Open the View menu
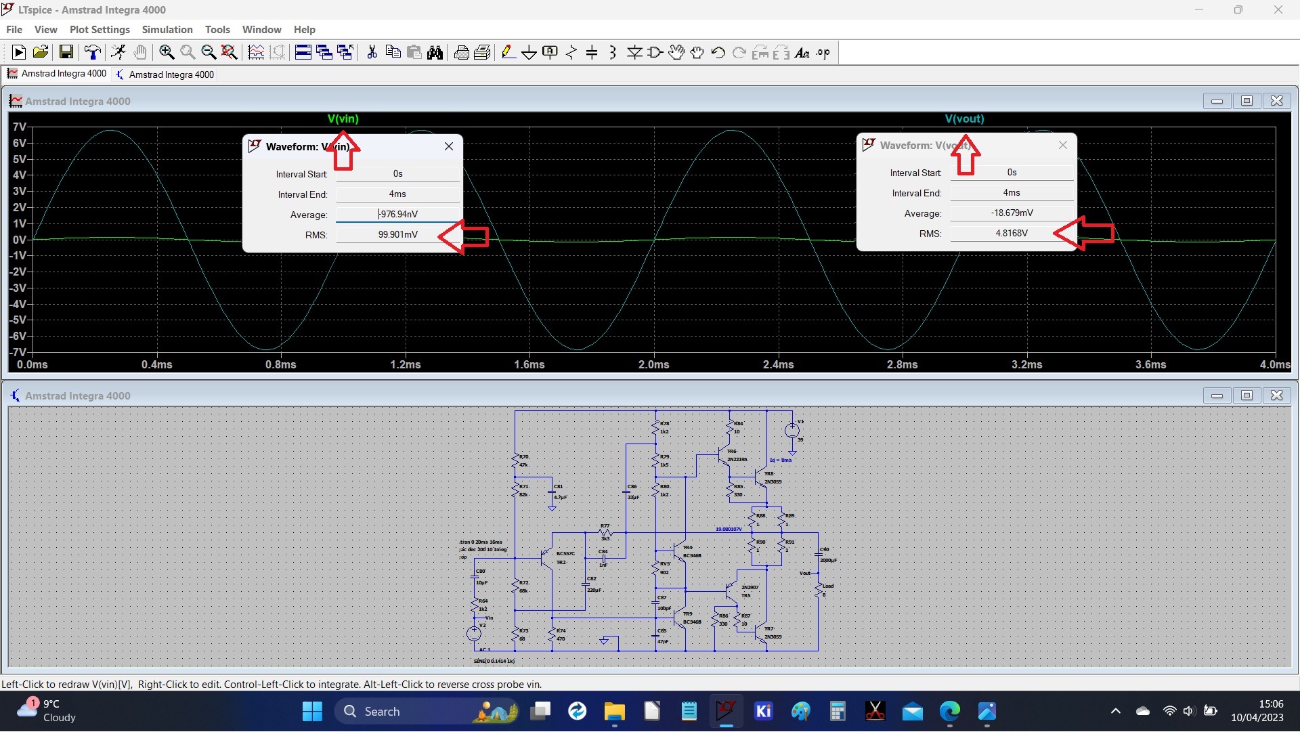The image size is (1300, 755). click(x=46, y=29)
